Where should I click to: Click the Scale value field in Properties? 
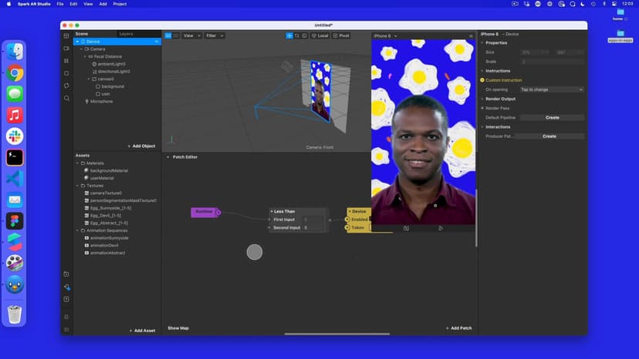coord(553,62)
